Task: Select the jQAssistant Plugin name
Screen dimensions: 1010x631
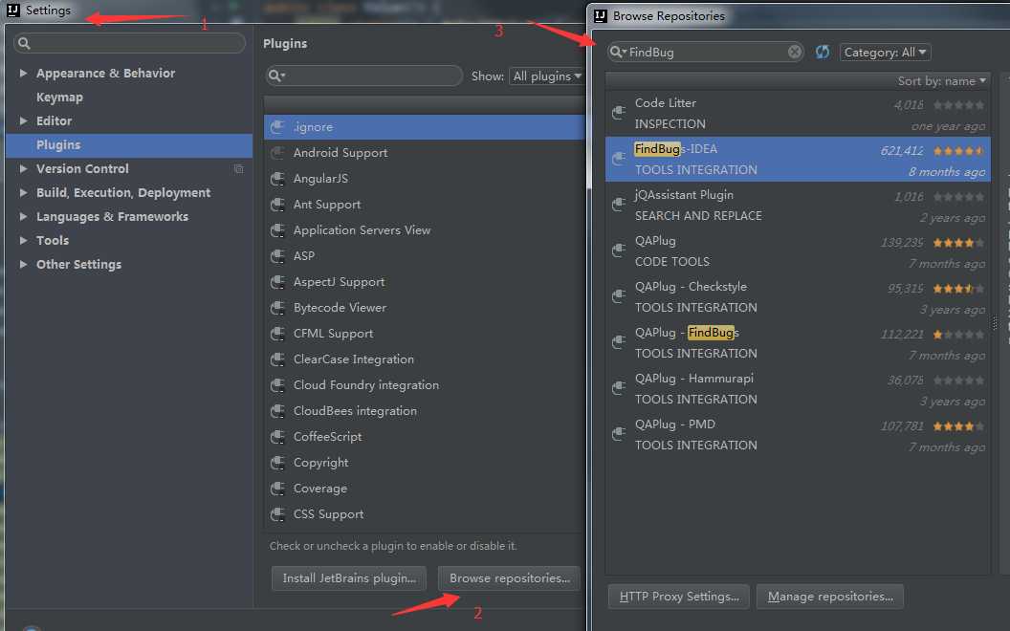Action: (684, 194)
